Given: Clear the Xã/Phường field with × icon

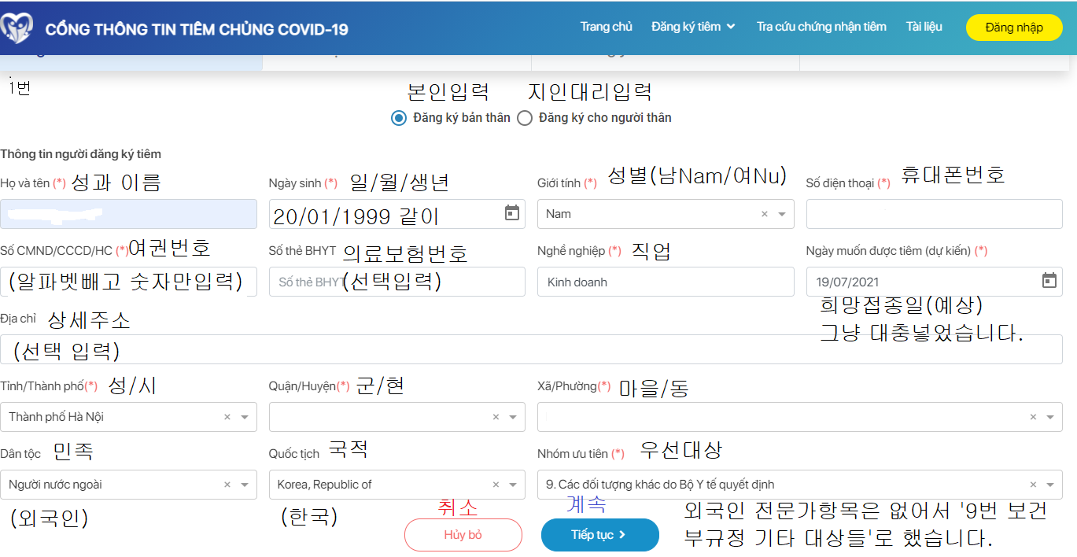Looking at the screenshot, I should pos(1034,417).
